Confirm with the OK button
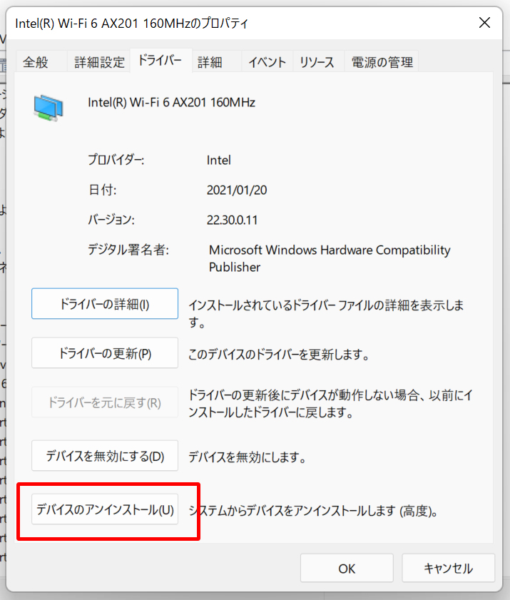510x600 pixels. coord(347,568)
